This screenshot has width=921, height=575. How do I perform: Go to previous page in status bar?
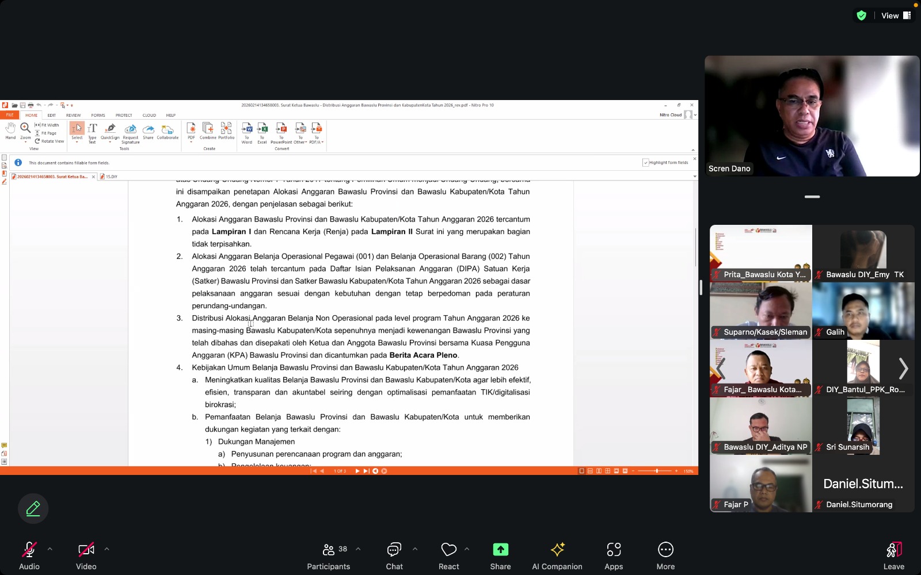[322, 471]
